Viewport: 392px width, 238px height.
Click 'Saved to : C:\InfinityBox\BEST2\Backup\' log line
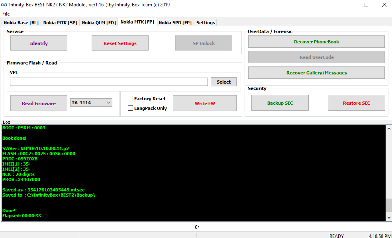point(49,195)
